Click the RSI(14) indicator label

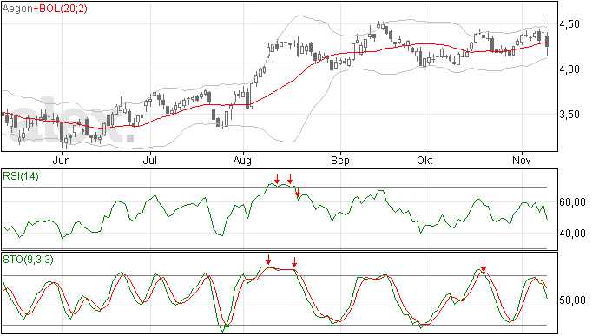[x=21, y=176]
